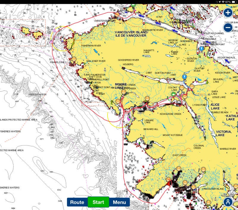
Task: Tap the anchor marker near East Creek
Action: pos(179,169)
